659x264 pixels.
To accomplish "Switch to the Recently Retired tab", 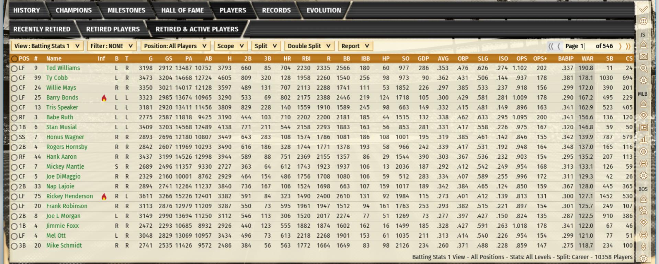I will pos(42,29).
